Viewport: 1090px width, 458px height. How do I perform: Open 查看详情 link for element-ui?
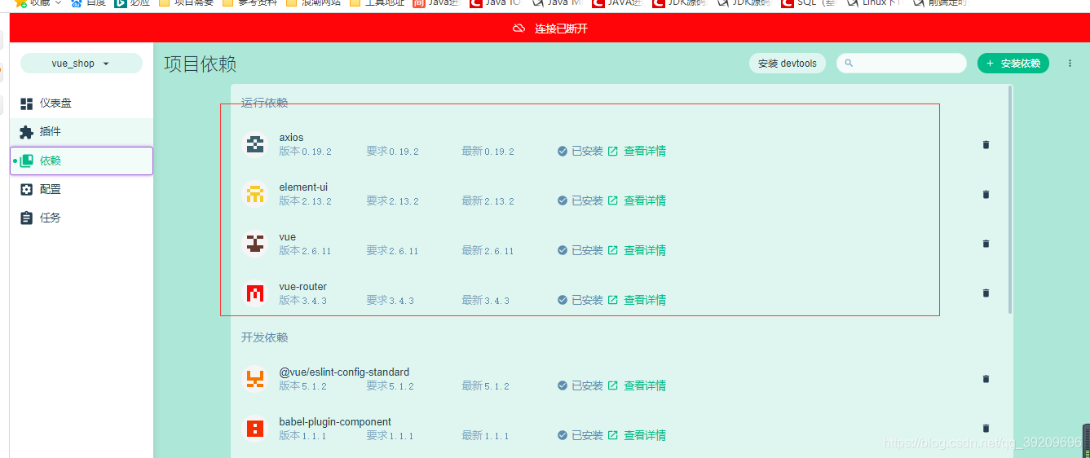tap(637, 200)
